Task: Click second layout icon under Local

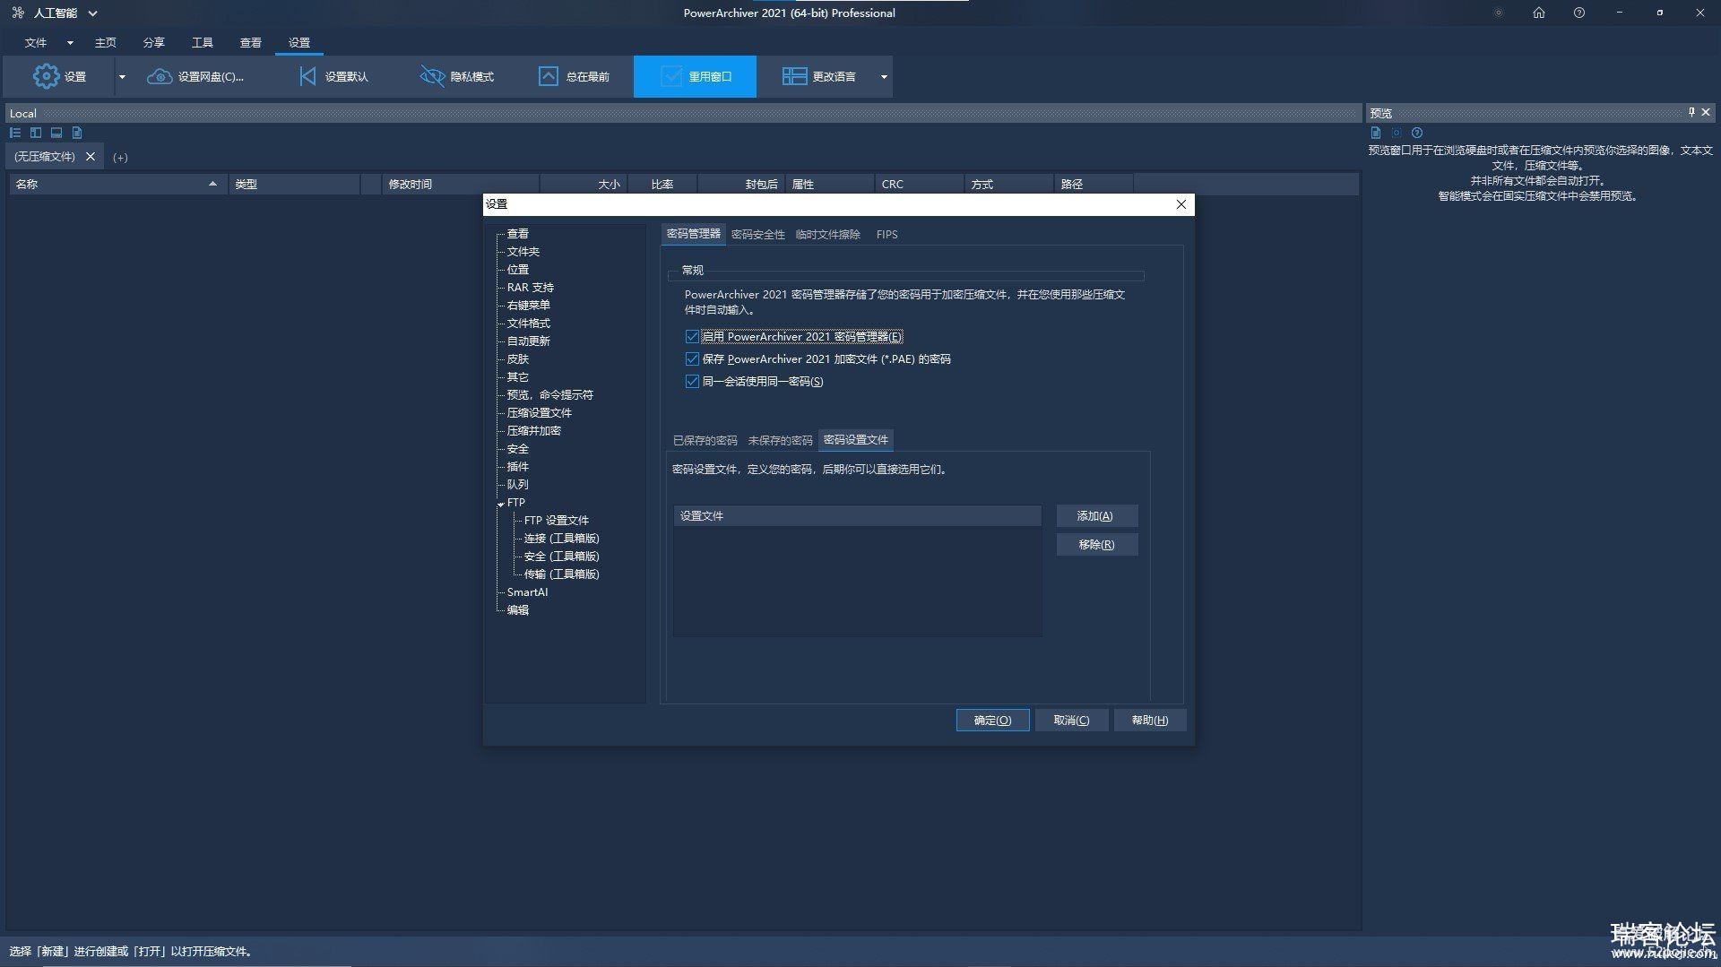Action: point(36,133)
